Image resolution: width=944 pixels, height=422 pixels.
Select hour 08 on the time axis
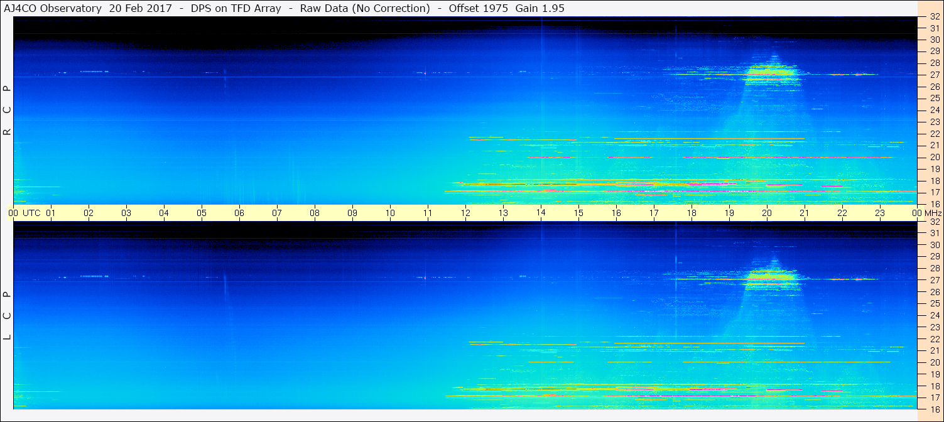click(315, 213)
